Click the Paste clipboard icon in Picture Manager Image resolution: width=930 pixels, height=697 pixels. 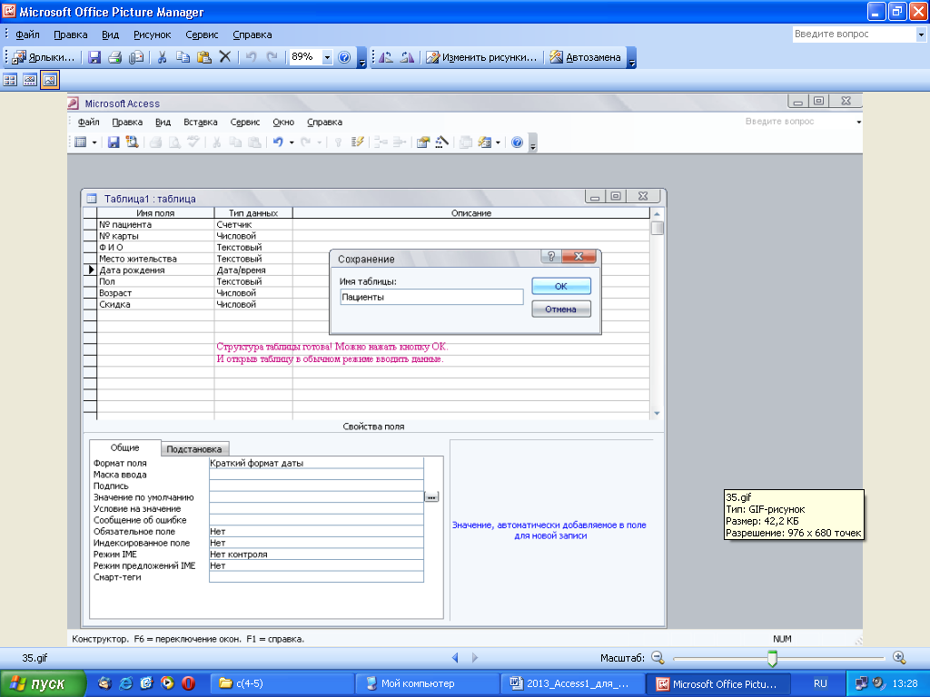click(204, 57)
